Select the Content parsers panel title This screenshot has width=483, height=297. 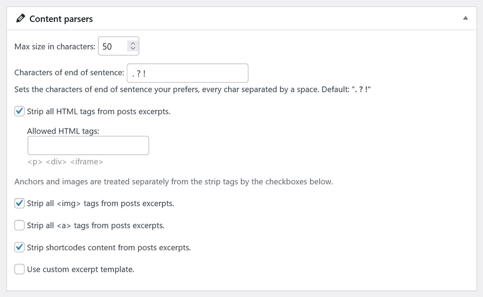click(x=61, y=19)
